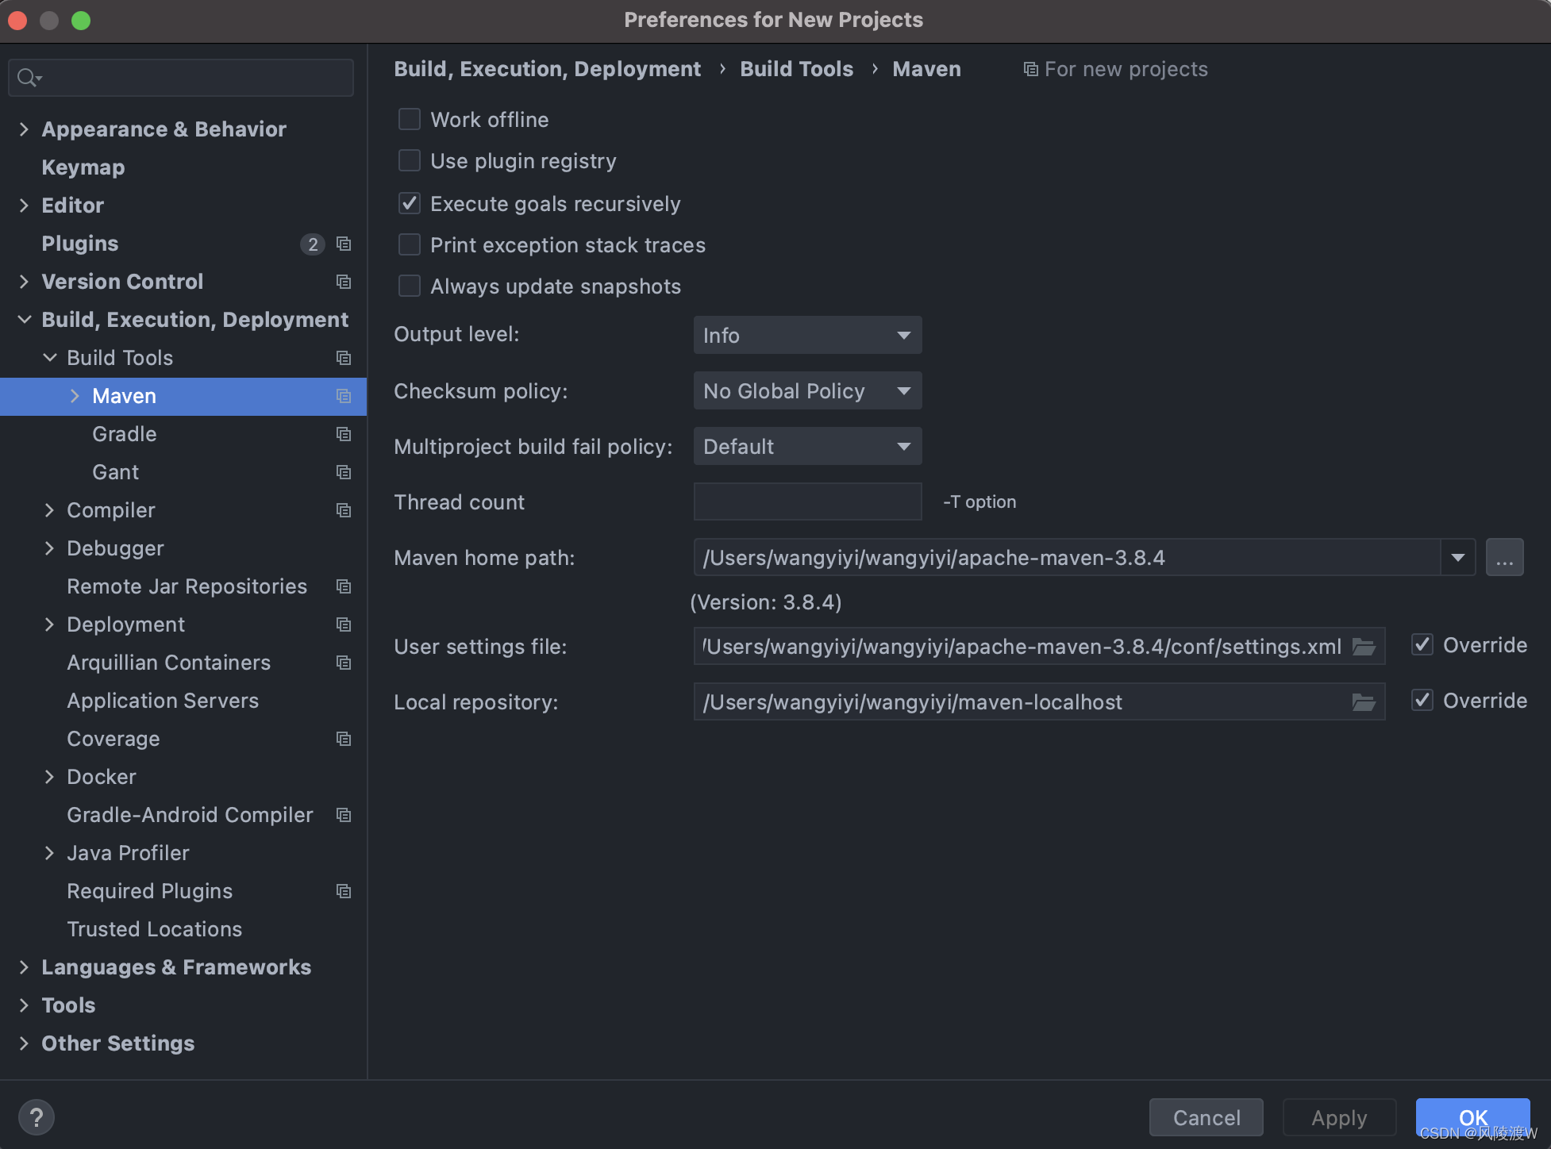Click folder icon in User settings file field
1551x1149 pixels.
(1363, 647)
